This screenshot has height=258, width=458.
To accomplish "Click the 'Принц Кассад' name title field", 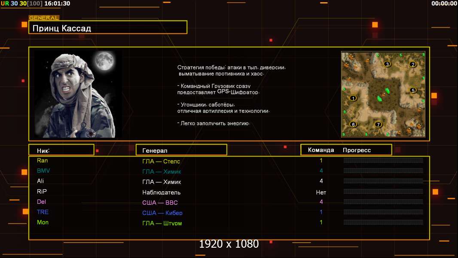I will click(108, 28).
